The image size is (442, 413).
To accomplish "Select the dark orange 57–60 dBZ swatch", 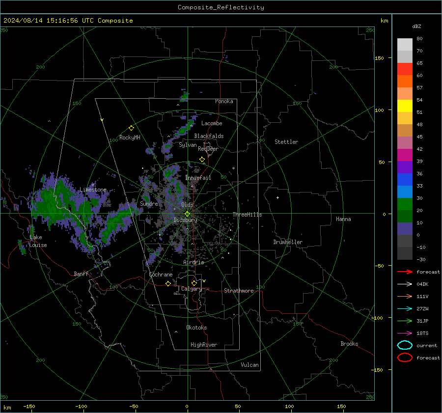I will tap(405, 82).
